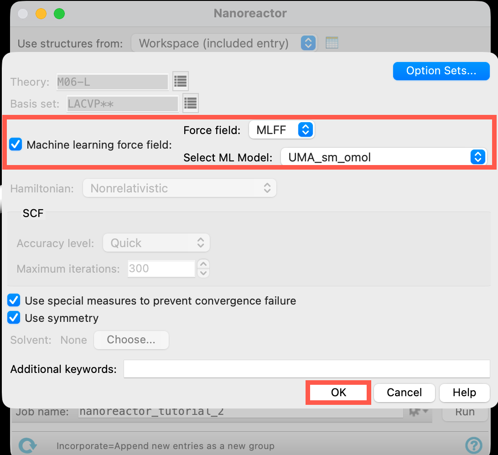The height and width of the screenshot is (455, 498).
Task: Open the project table icon in Nanoreactor window
Action: pyautogui.click(x=332, y=43)
